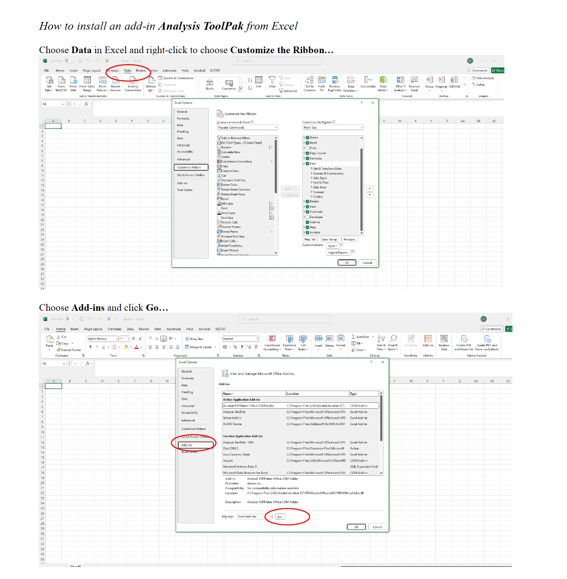
Task: Enable the Developer tab checkbox
Action: point(308,217)
